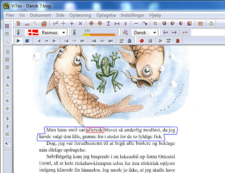Viewport: 225px width, 173px height.
Task: Jump to previous paragraph button
Action: coord(94,41)
